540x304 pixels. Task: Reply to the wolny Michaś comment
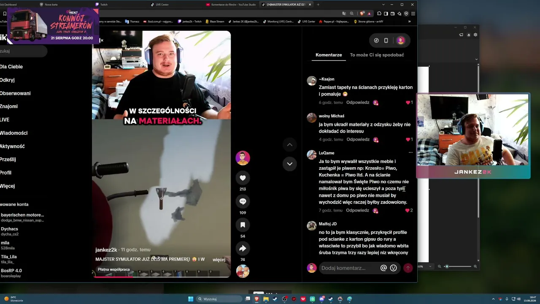click(358, 139)
